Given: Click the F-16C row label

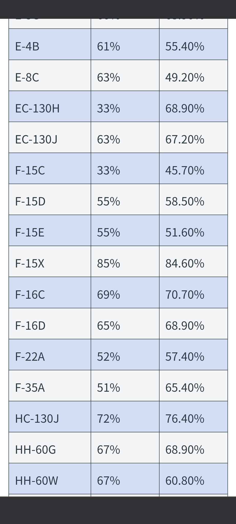Looking at the screenshot, I should click(x=30, y=294).
